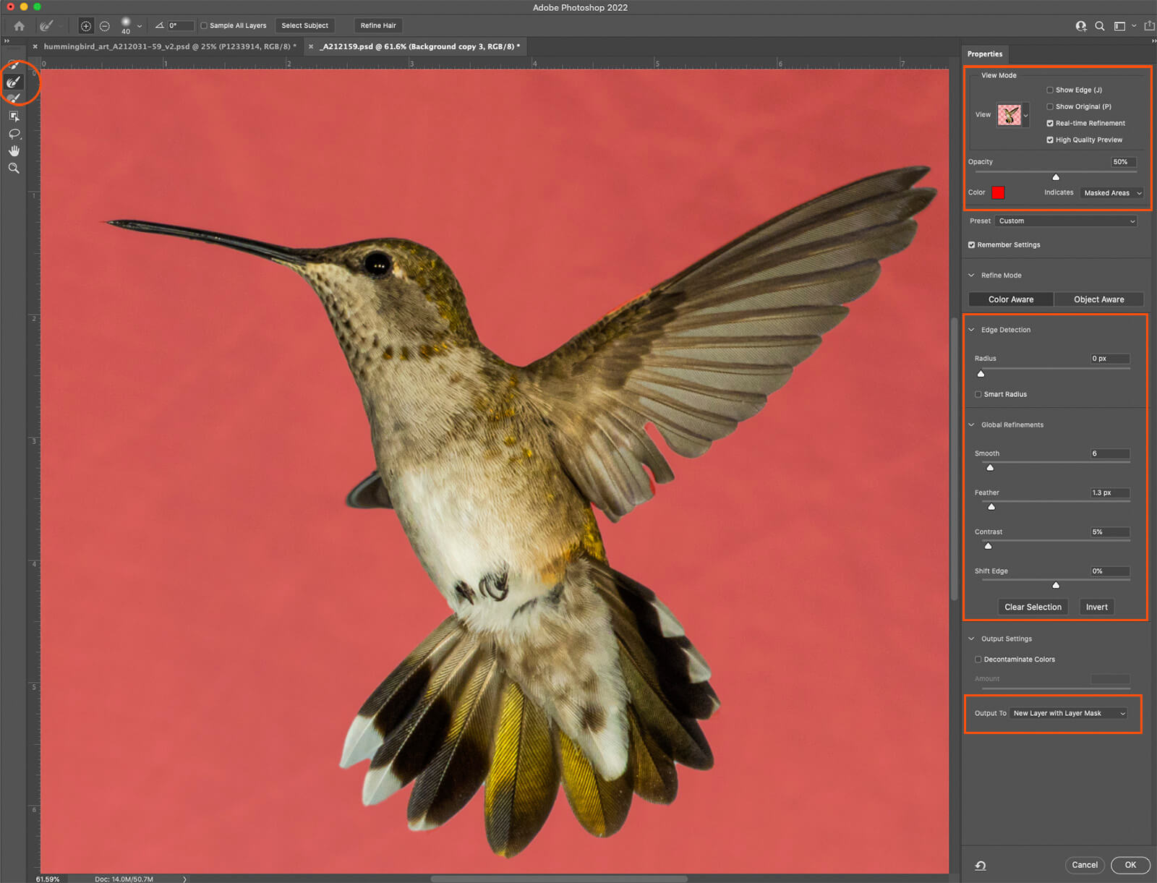Select the Refine Edge Brush tool

[14, 82]
